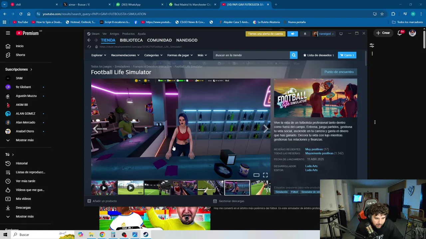Open Steam announcements megaphone button

click(x=293, y=34)
